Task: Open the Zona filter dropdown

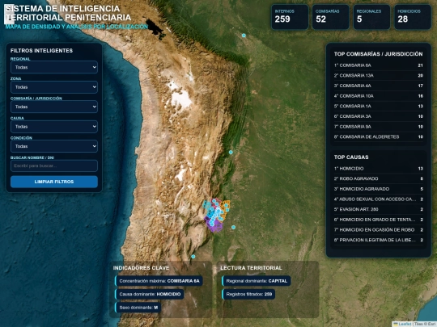Action: tap(54, 87)
